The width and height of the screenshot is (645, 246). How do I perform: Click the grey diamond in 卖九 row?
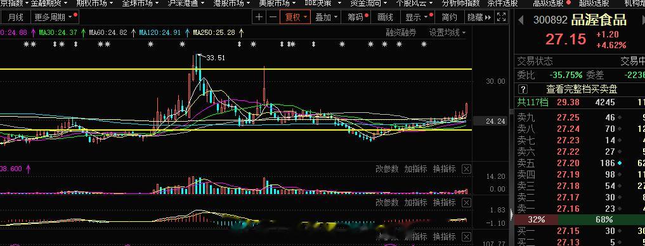620,118
